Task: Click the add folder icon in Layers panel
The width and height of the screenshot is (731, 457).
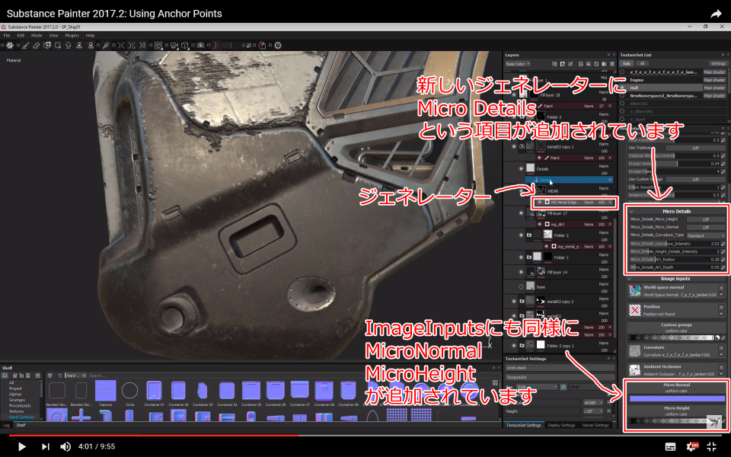Action: (604, 64)
